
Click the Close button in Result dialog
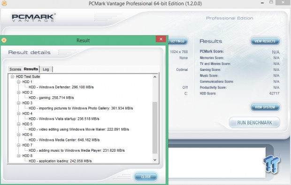click(145, 177)
